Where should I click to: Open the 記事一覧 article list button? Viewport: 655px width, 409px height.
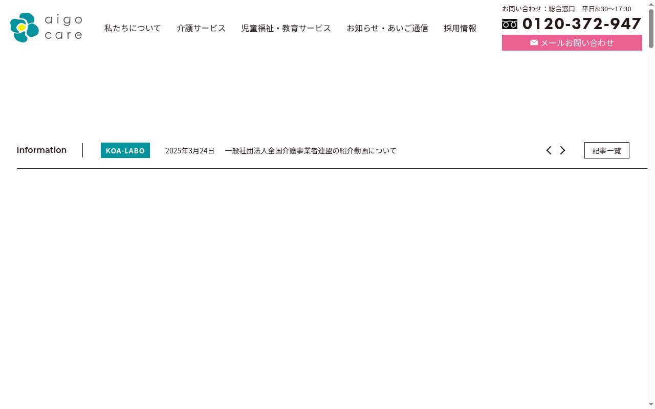607,150
